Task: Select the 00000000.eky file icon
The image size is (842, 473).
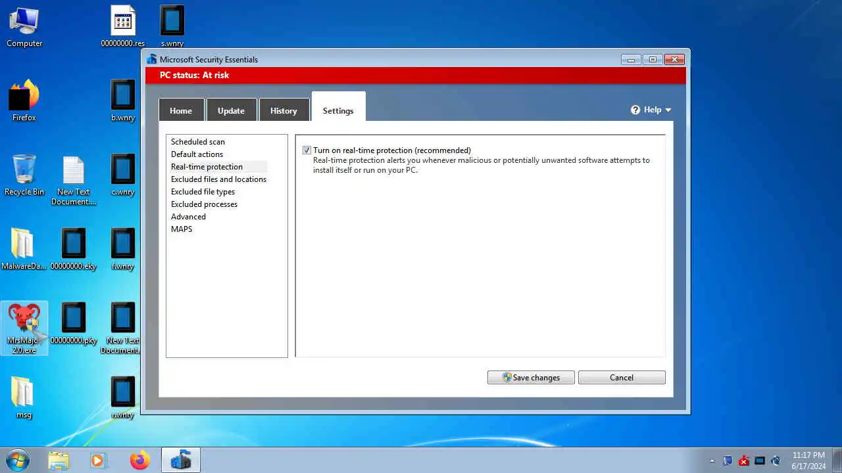Action: click(74, 250)
